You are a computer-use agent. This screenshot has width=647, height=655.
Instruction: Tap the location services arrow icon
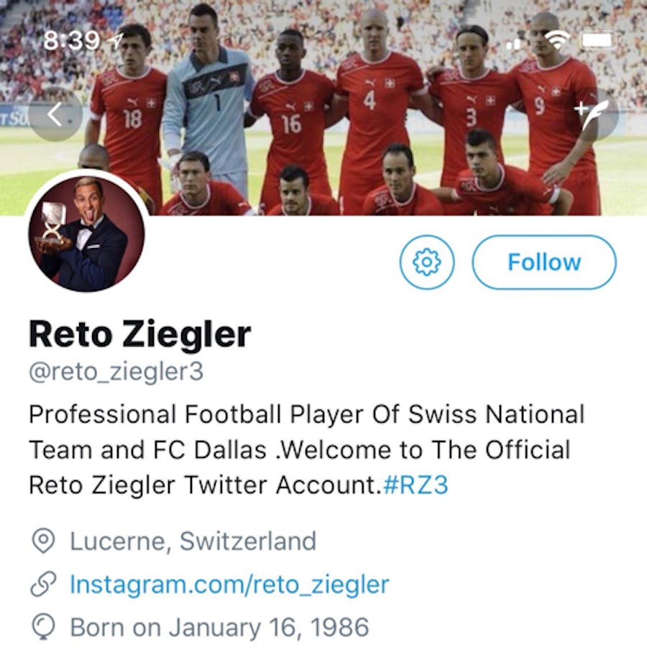(114, 42)
